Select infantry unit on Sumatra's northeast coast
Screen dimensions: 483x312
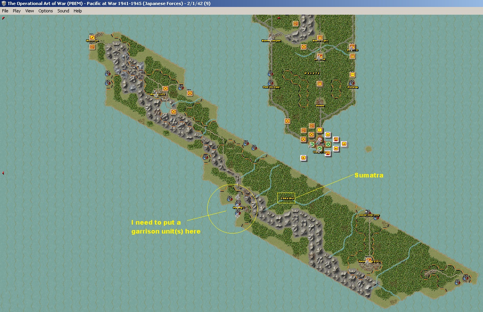click(190, 93)
